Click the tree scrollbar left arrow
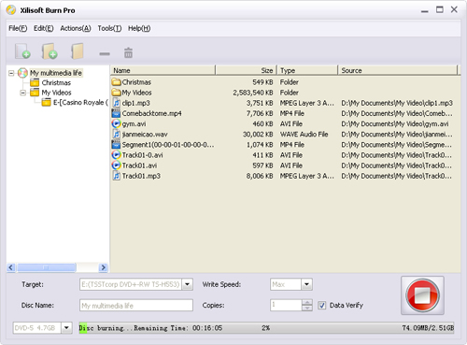Viewport: 467px width, 345px height. [x=11, y=267]
